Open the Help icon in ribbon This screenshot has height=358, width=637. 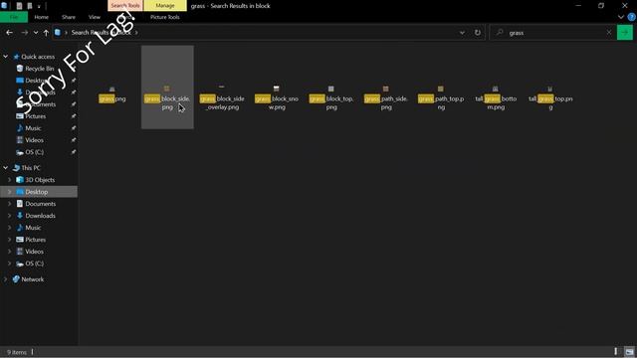[x=631, y=17]
